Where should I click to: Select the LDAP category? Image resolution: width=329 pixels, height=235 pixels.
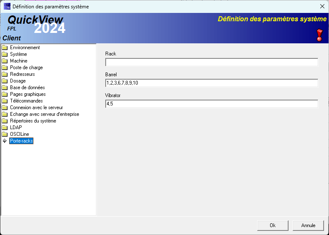(16, 127)
